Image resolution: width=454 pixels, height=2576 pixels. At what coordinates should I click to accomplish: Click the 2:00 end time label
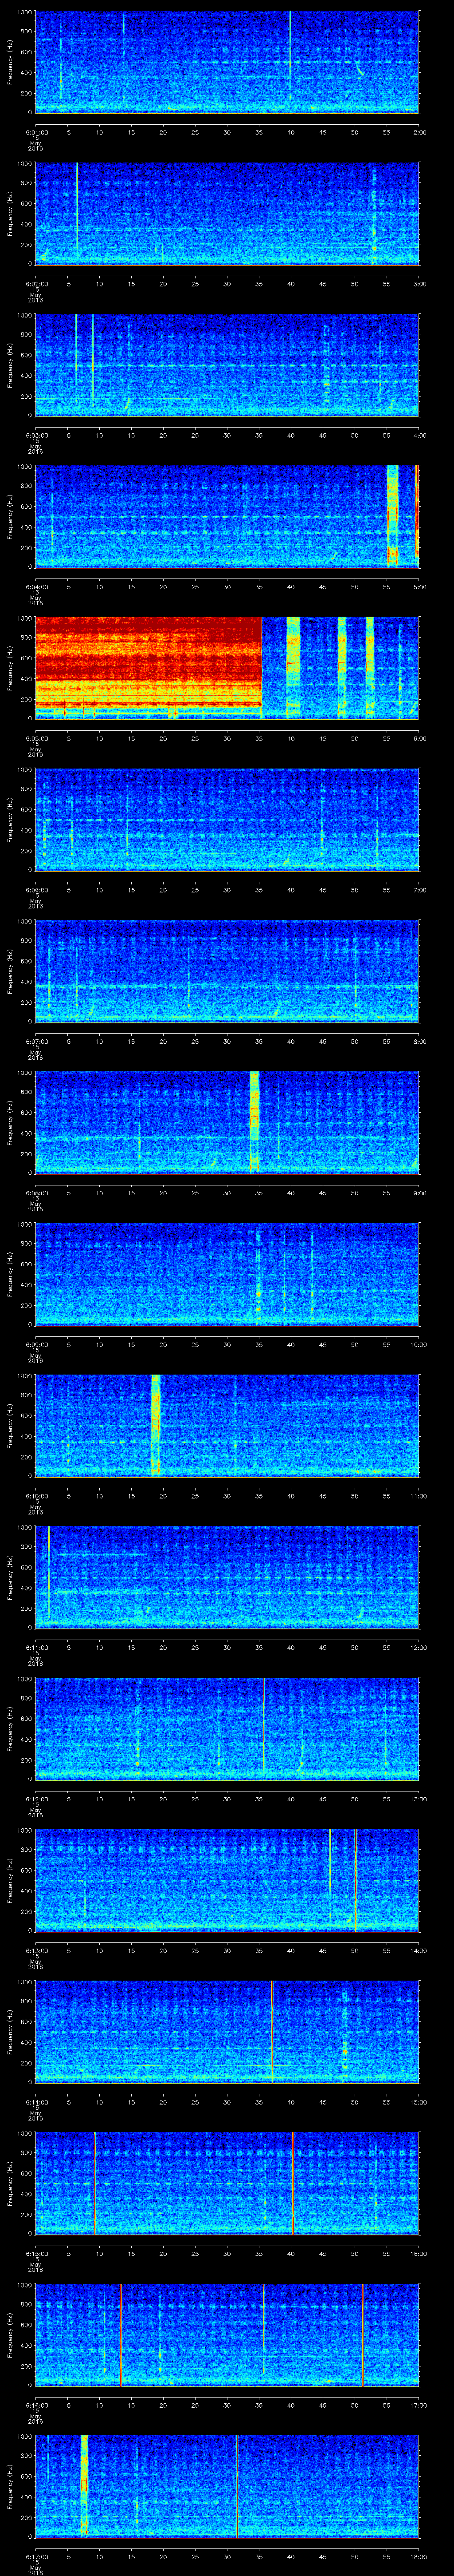coord(419,131)
